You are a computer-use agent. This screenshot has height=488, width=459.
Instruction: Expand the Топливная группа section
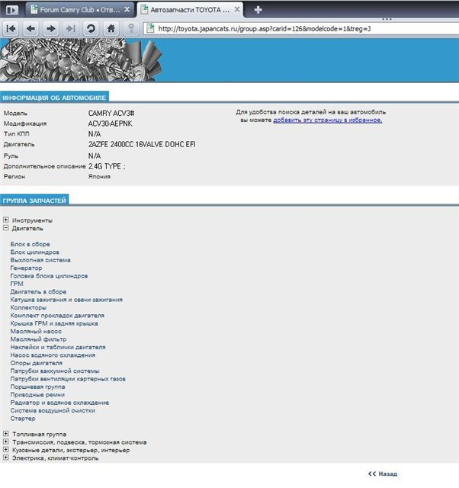(6, 434)
